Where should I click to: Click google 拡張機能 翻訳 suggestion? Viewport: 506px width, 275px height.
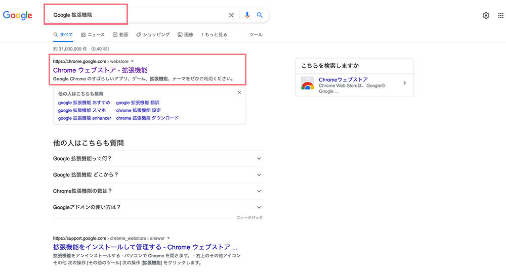click(x=138, y=103)
